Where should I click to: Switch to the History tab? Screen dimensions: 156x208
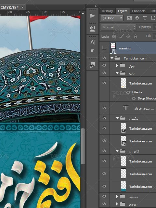coord(107,11)
